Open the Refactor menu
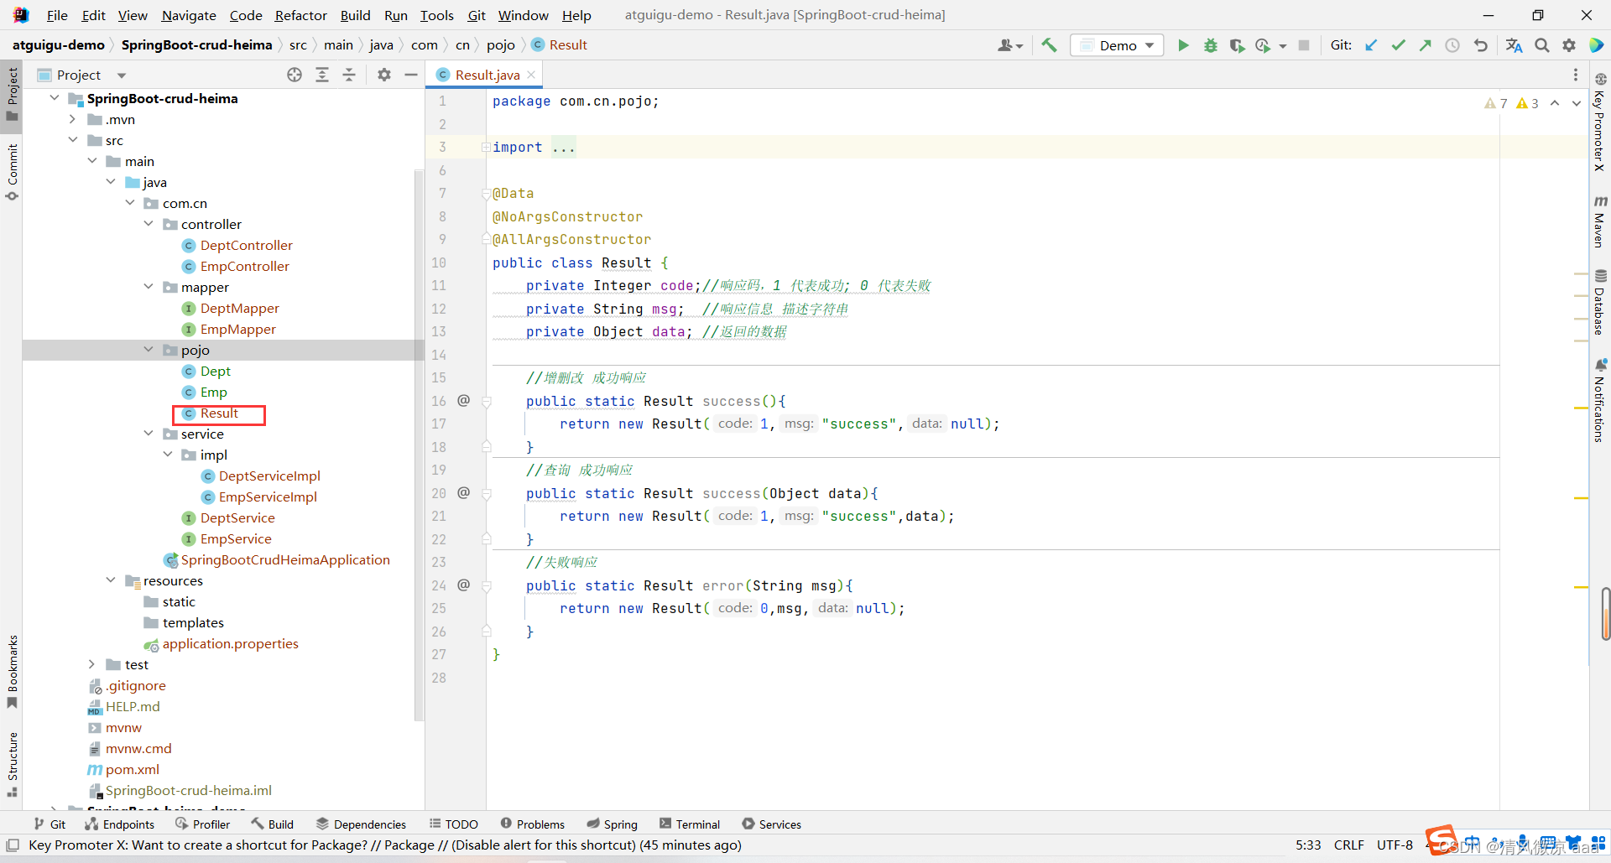Image resolution: width=1611 pixels, height=863 pixels. [300, 15]
